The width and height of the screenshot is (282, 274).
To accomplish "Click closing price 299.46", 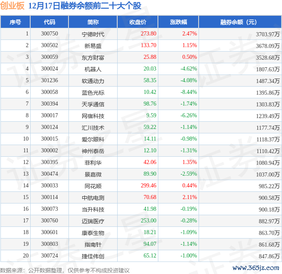I will 148,186.
